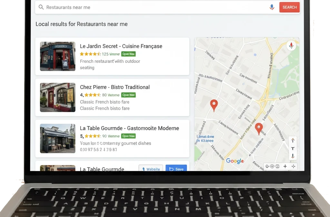Click the recenter crosshair icon on the map
The height and width of the screenshot is (217, 330).
tap(293, 166)
